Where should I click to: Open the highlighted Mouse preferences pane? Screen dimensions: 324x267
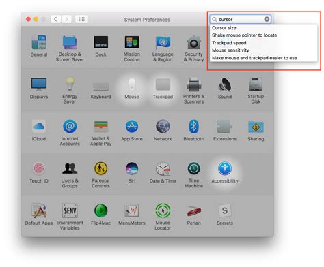coord(132,89)
